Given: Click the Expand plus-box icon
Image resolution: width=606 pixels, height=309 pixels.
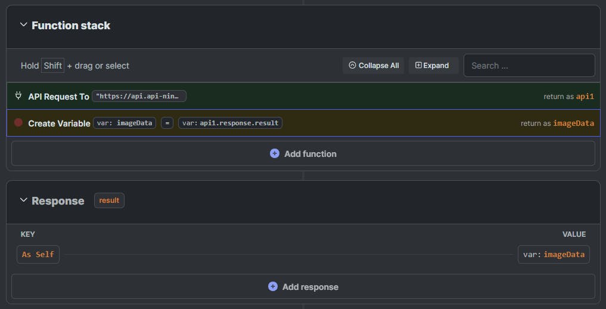Looking at the screenshot, I should [x=418, y=66].
